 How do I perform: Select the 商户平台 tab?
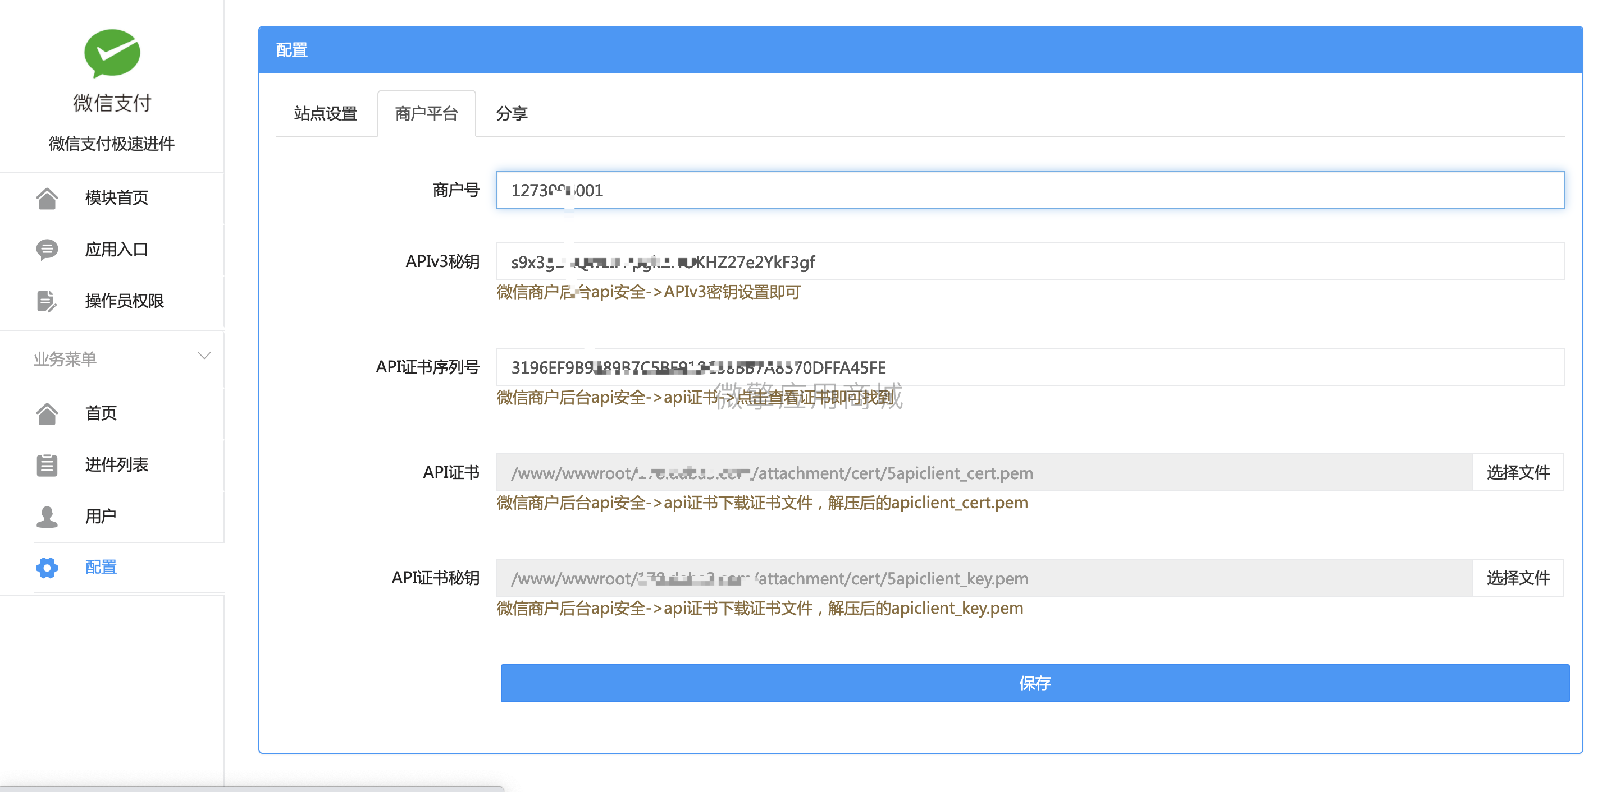pos(427,114)
